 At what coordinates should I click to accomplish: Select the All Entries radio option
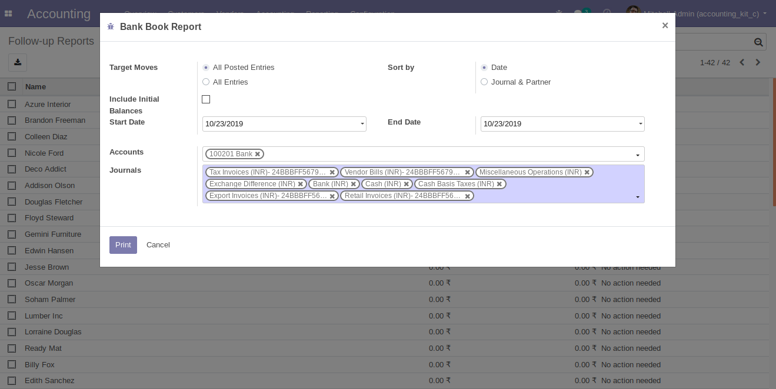(206, 82)
